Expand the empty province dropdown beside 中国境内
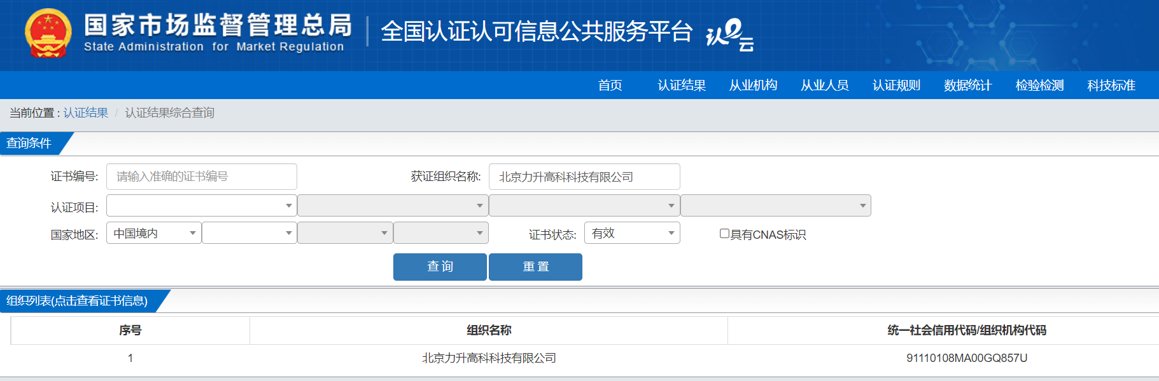This screenshot has width=1159, height=381. point(249,233)
